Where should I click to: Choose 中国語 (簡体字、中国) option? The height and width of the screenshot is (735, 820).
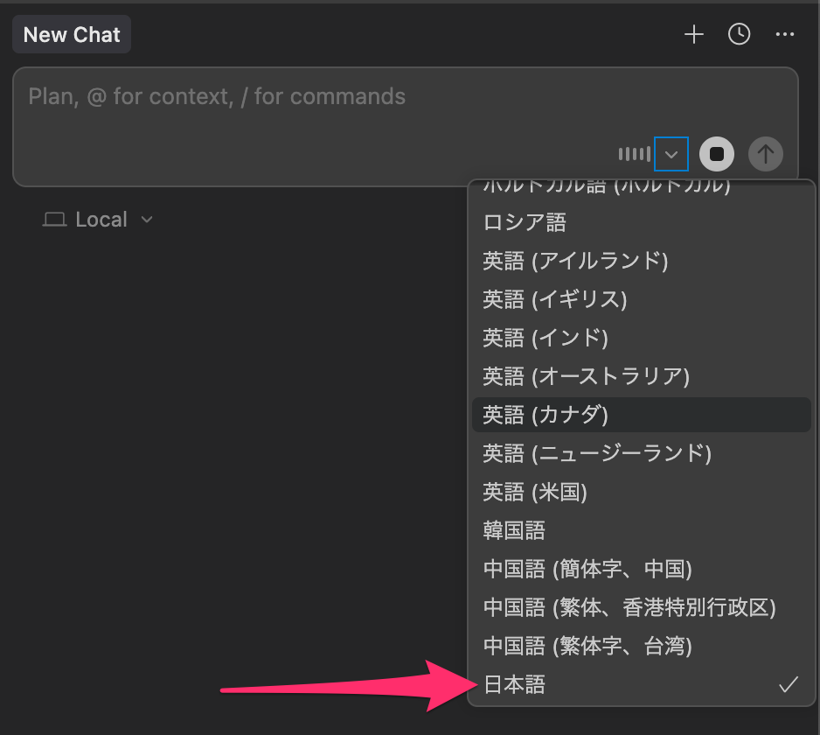[x=587, y=569]
